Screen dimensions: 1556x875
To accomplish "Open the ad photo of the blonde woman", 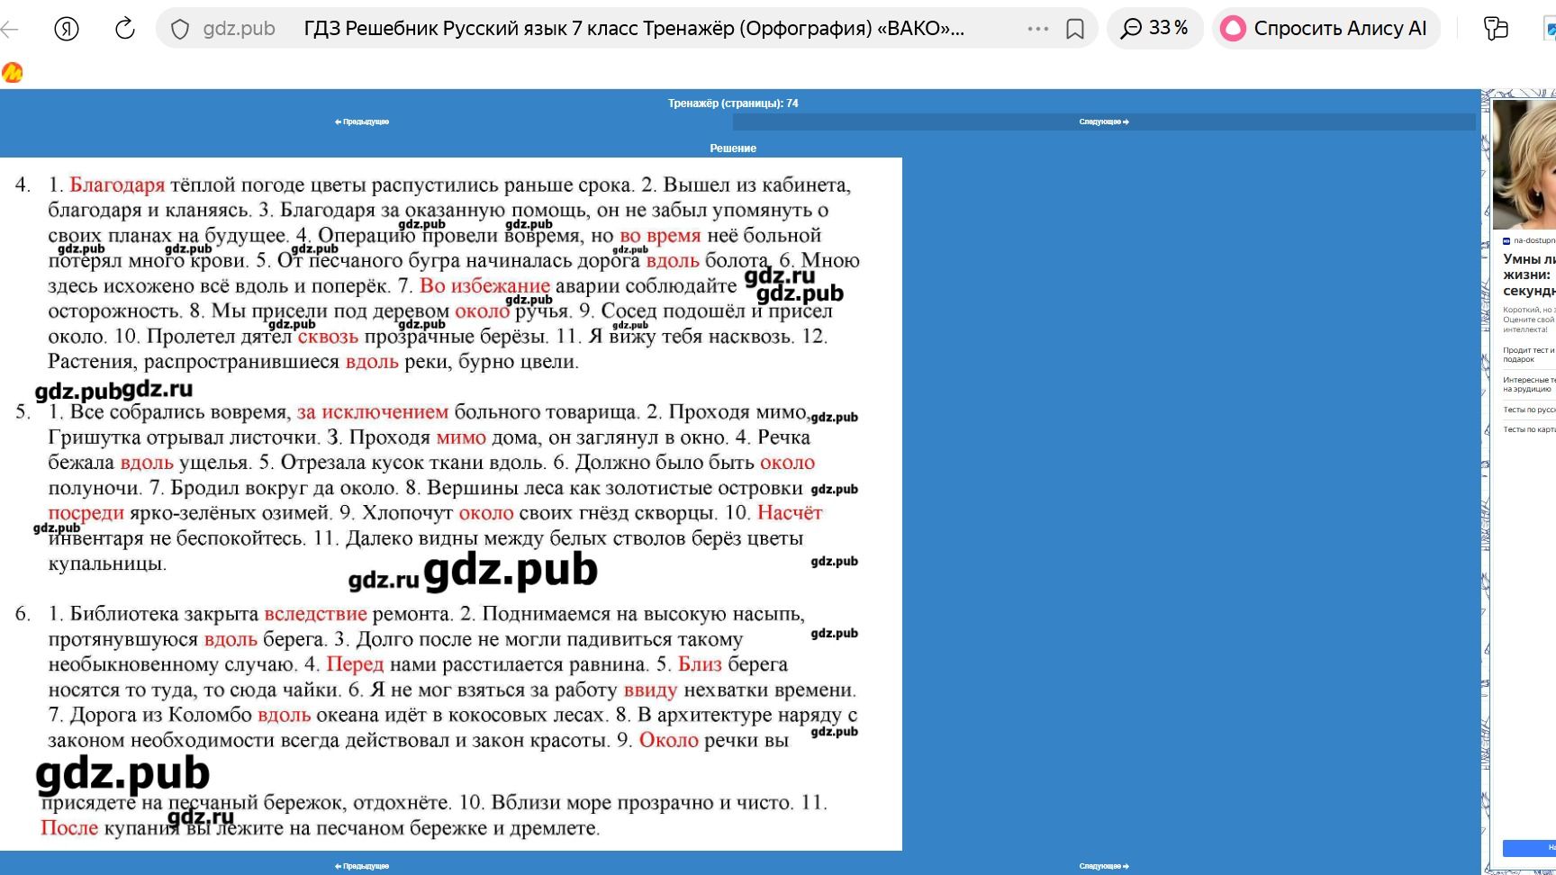I will tap(1524, 164).
